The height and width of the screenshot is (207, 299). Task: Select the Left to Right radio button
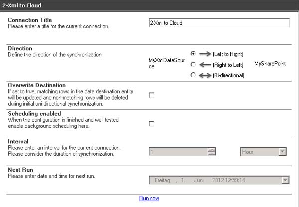(193, 53)
